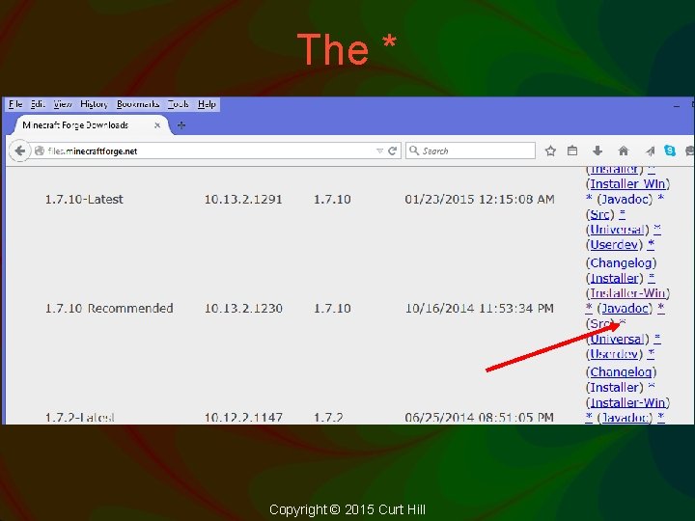Image resolution: width=695 pixels, height=521 pixels.
Task: Open Installer link for 1.7.10 Recommended
Action: (x=614, y=278)
